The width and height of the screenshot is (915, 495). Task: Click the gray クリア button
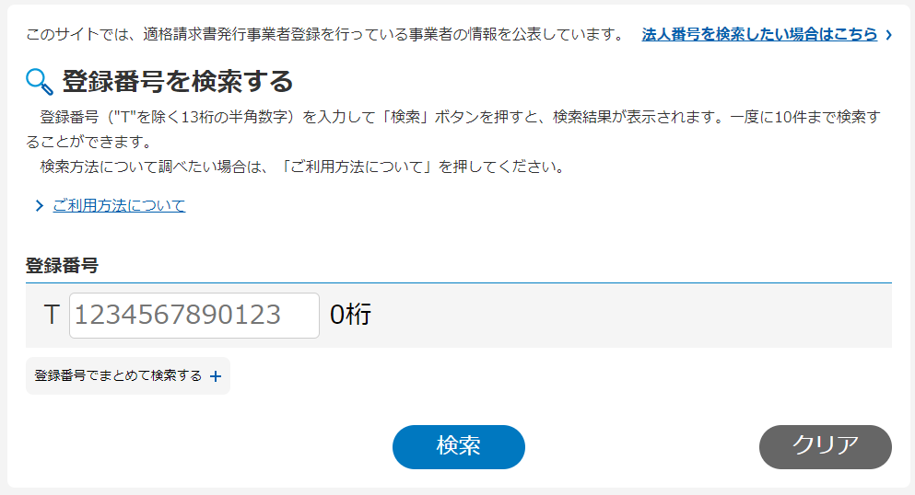click(825, 446)
